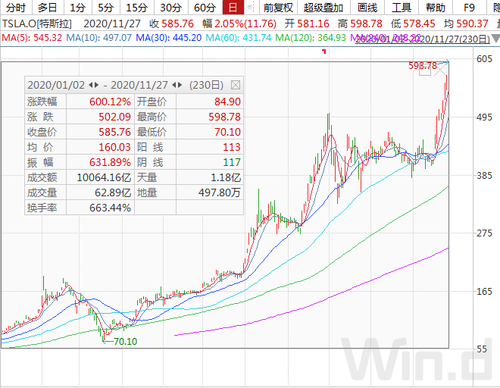Click the 最低价 value 70.10 in the table
This screenshot has width=500, height=388.
pos(227,132)
